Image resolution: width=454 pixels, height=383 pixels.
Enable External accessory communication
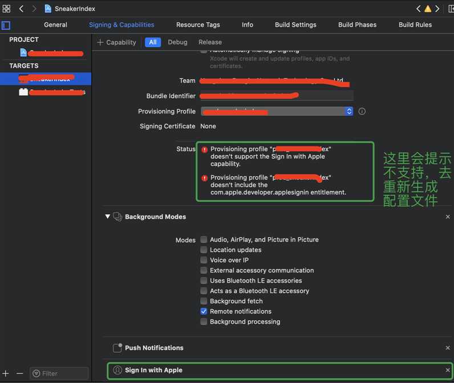point(204,270)
